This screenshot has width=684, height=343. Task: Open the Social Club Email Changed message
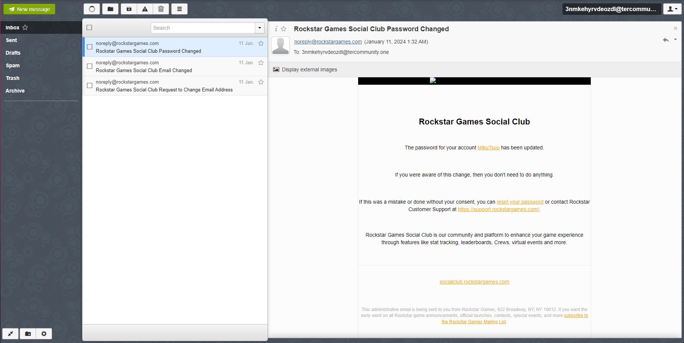pyautogui.click(x=175, y=67)
